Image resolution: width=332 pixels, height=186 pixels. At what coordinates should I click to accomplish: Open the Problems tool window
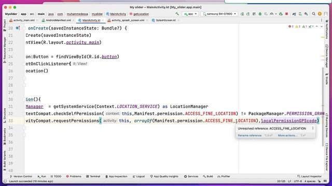tap(74, 176)
